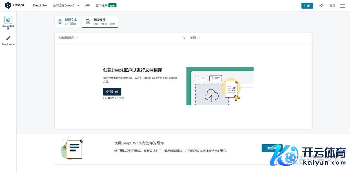Open 应用程序 in the top navigation
The image size is (350, 172).
pos(101,6)
